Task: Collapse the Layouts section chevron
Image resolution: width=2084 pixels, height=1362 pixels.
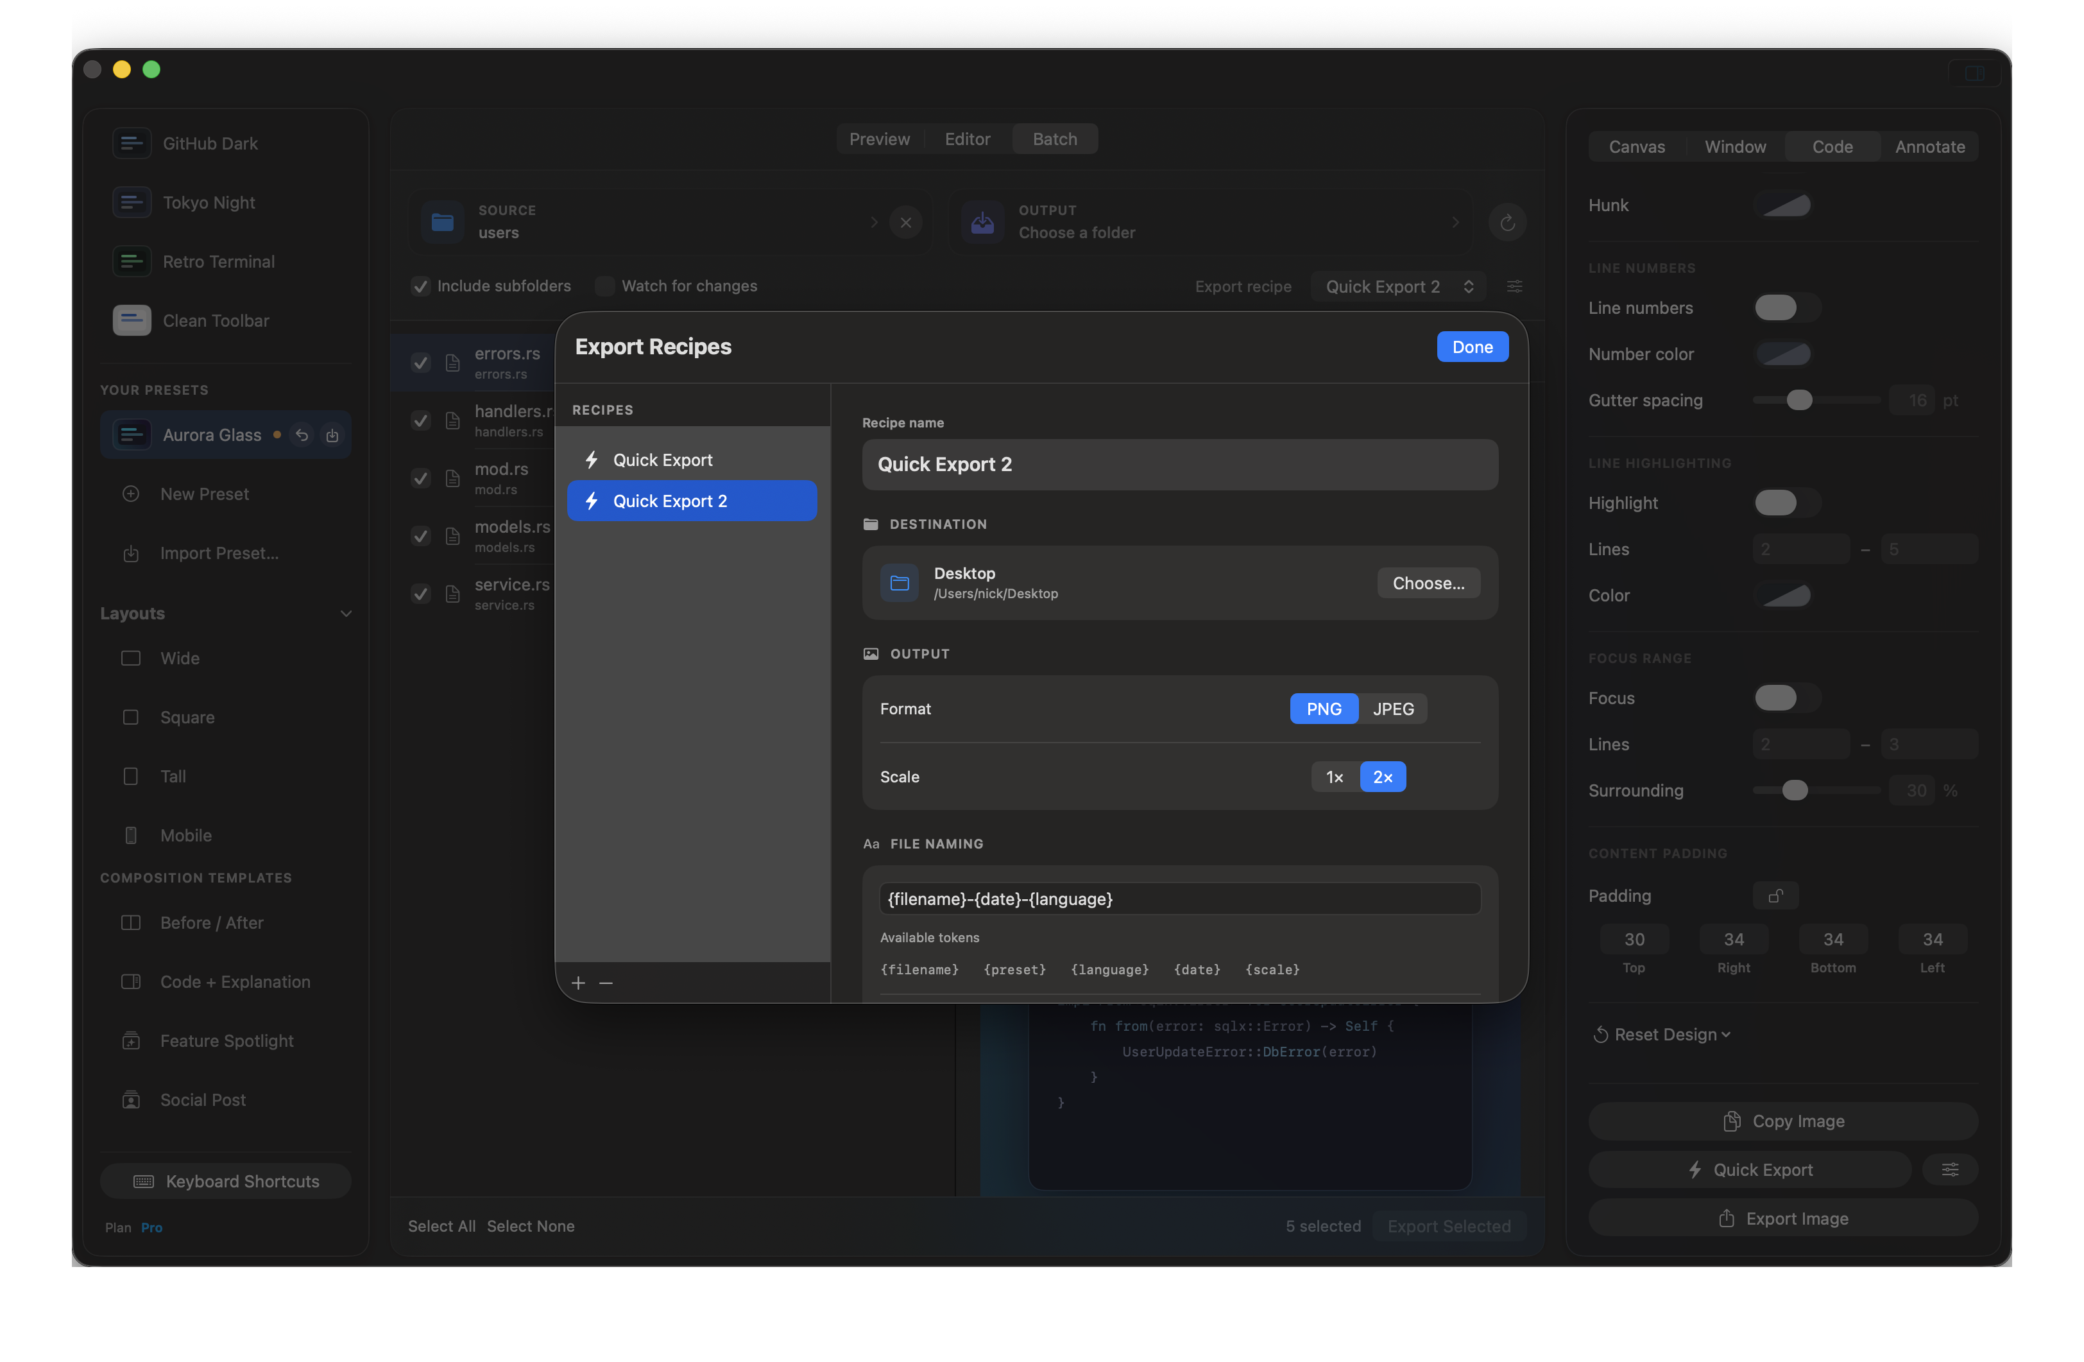Action: (346, 614)
